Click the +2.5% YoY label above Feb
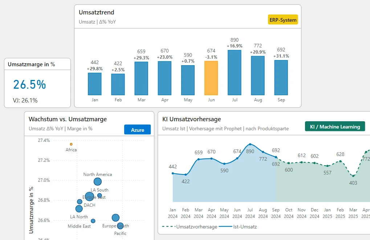The width and height of the screenshot is (370, 240). (x=118, y=70)
